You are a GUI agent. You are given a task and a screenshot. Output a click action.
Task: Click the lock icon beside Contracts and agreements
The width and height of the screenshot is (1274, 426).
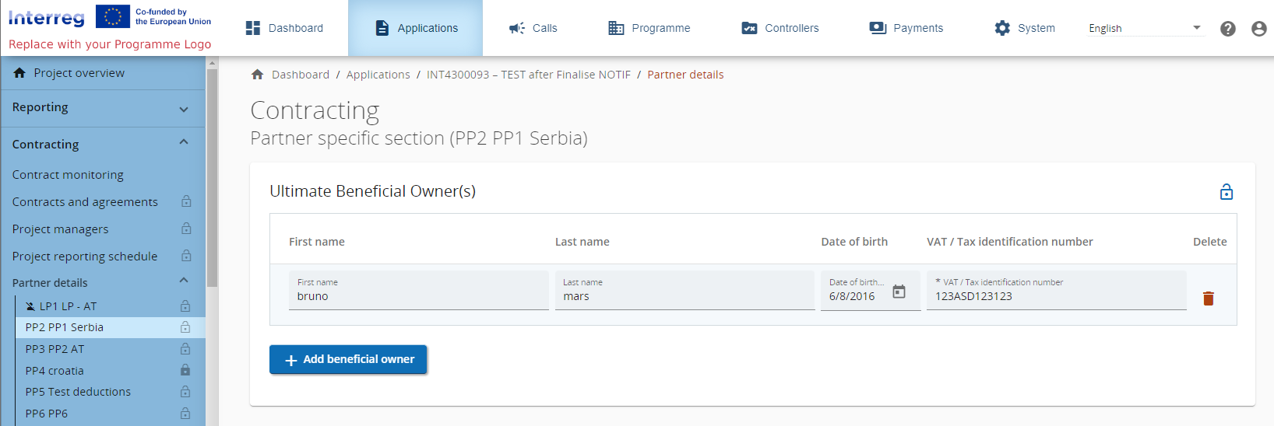click(x=186, y=201)
